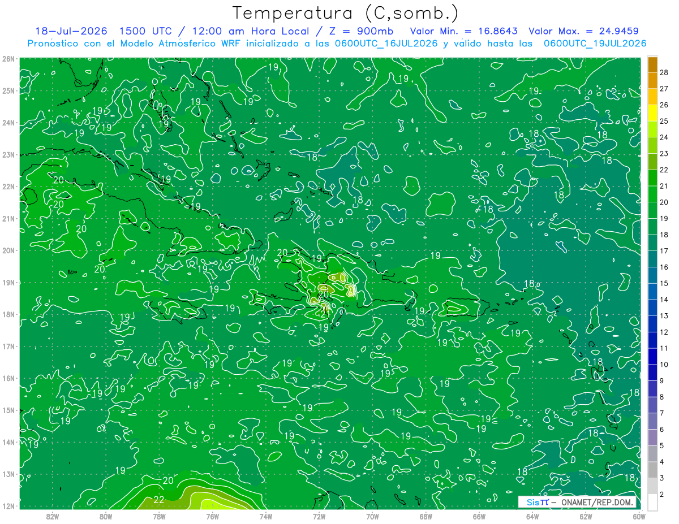This screenshot has width=679, height=524.
Task: Click the color bar label 23
Action: (x=664, y=154)
